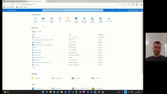Open Cloud Shell from the portal header

[110, 10]
